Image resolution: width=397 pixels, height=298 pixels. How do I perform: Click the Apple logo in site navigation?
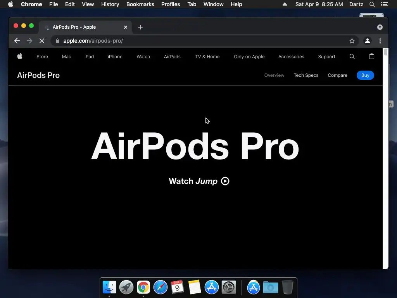coord(20,56)
